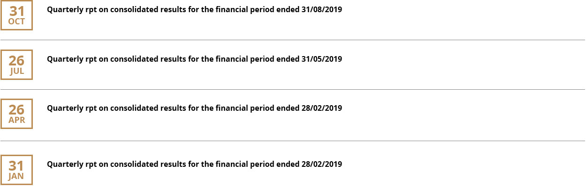
Task: Click the divider line below the 31 OCT entry
Action: coord(293,40)
